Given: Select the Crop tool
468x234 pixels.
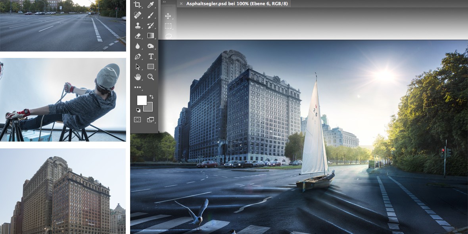Looking at the screenshot, I should pos(138,5).
